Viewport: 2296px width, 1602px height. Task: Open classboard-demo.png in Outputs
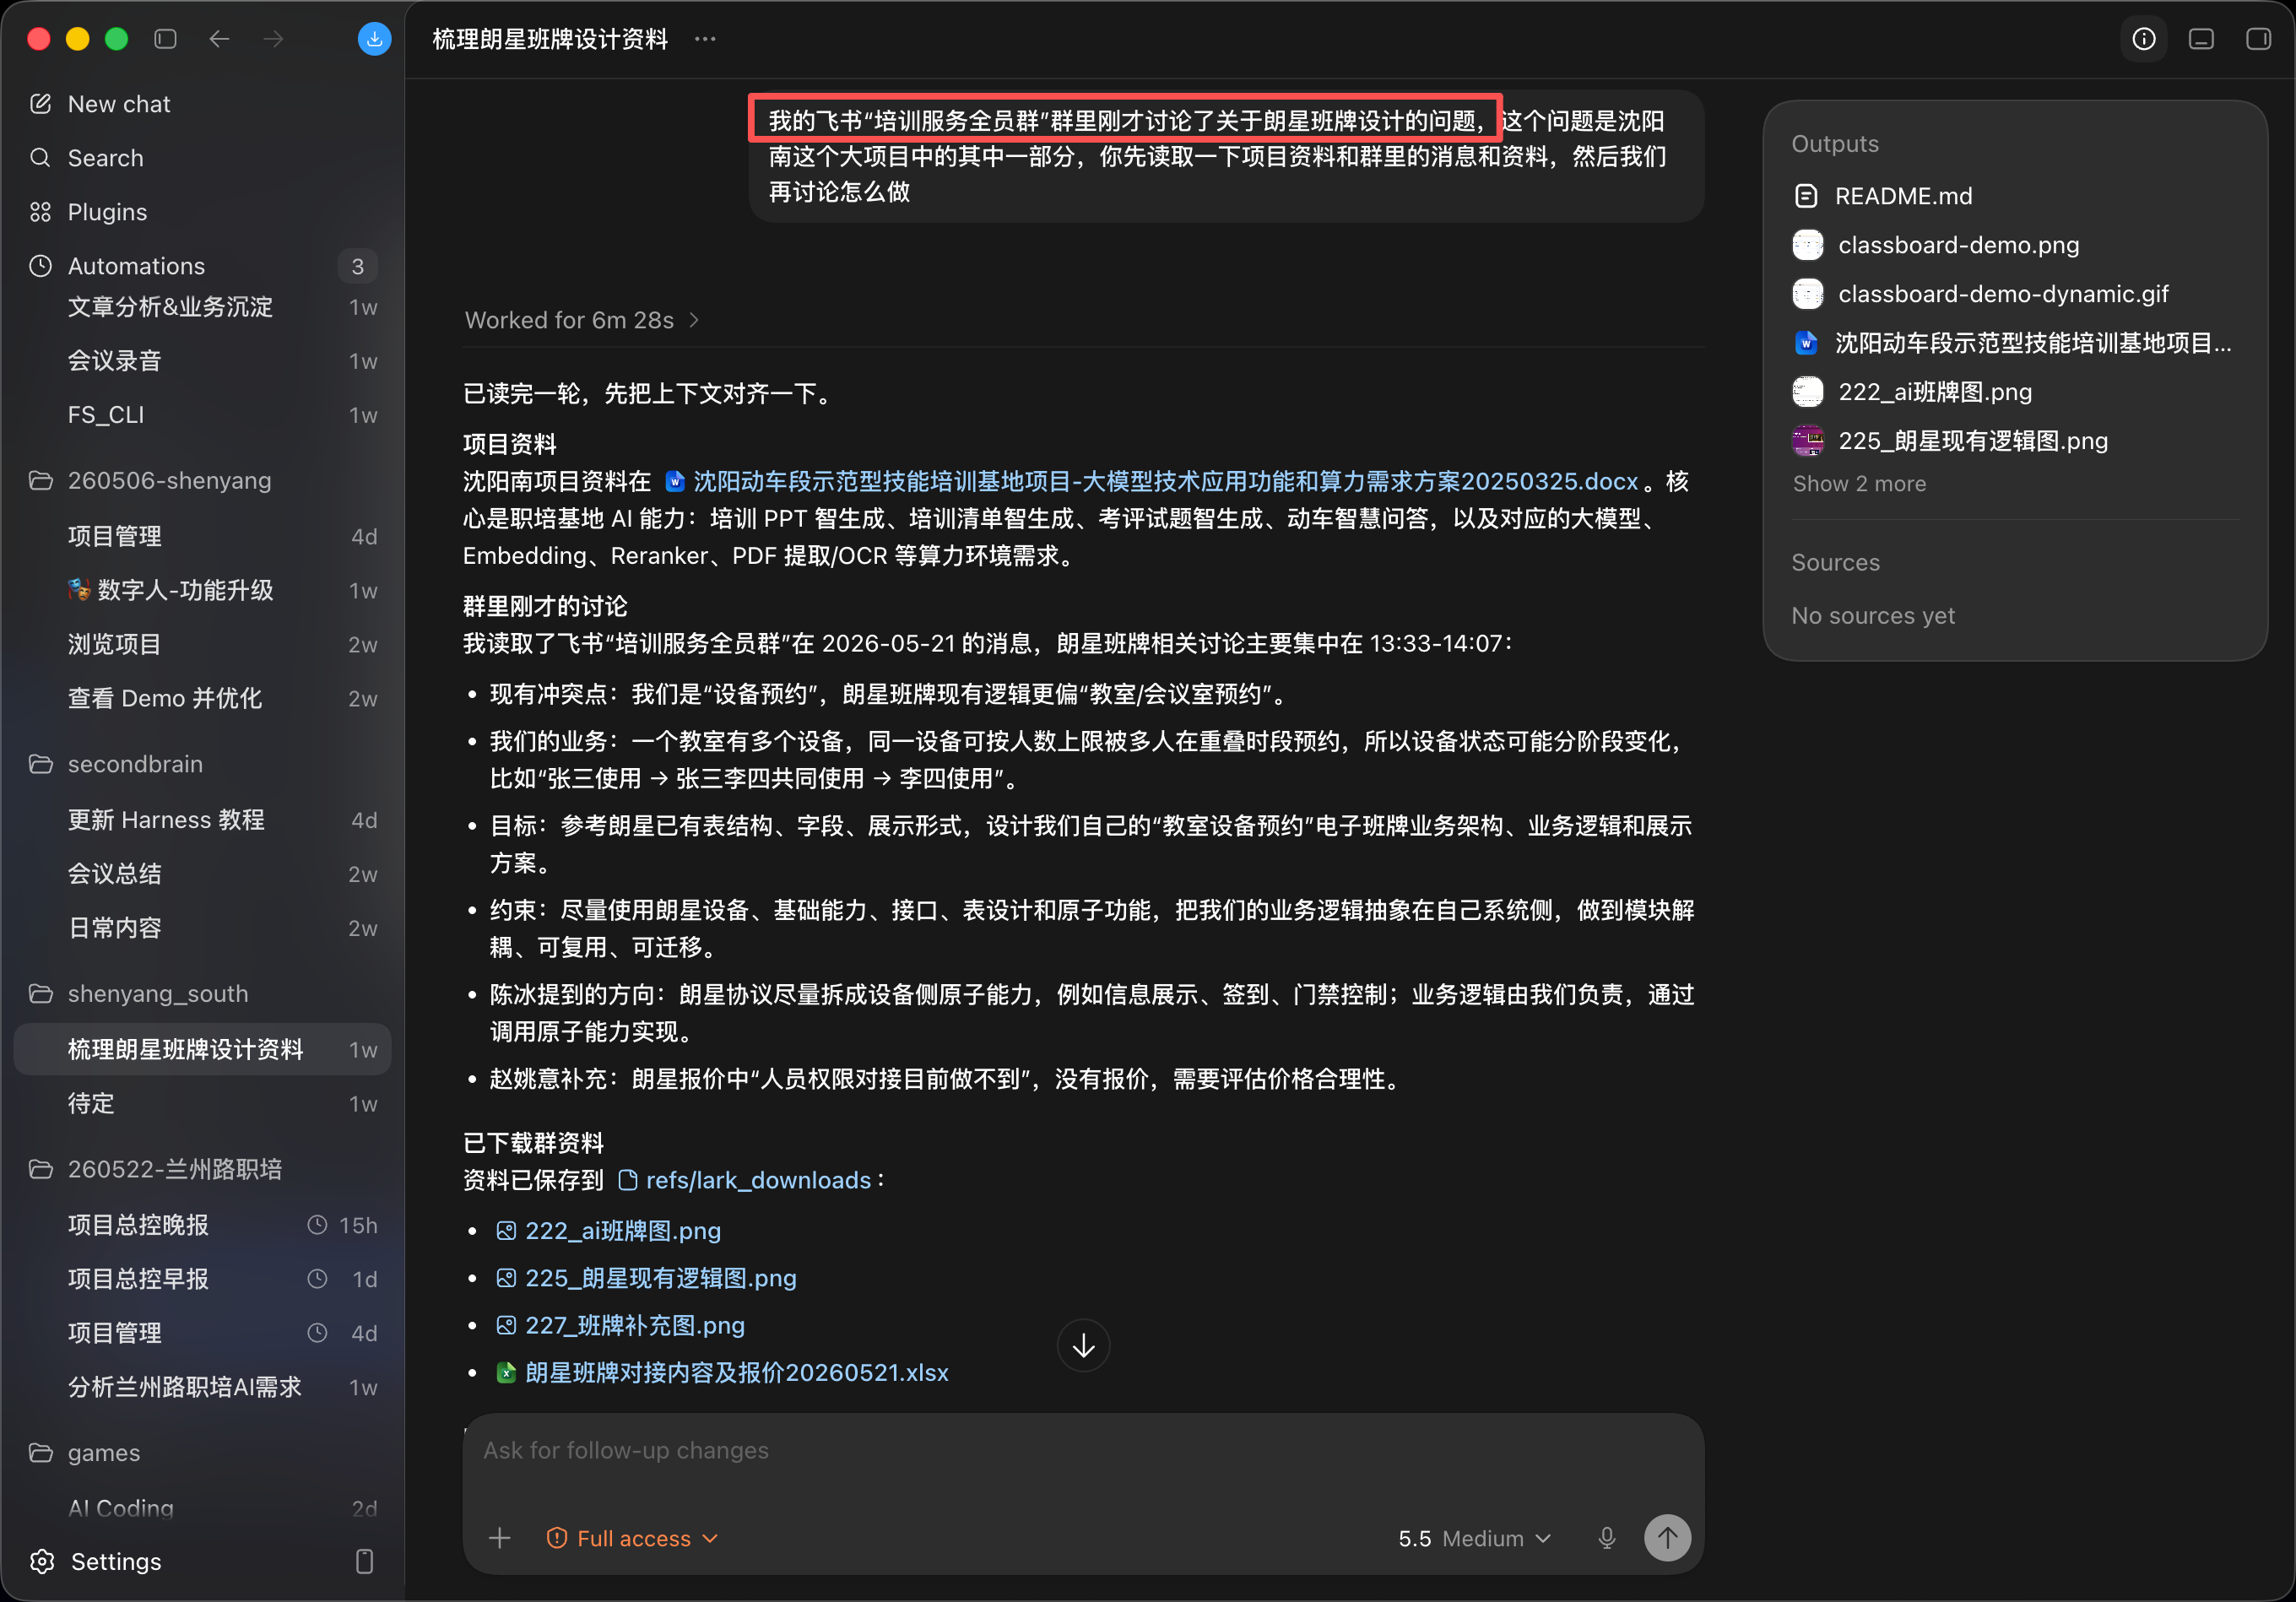[1936, 245]
